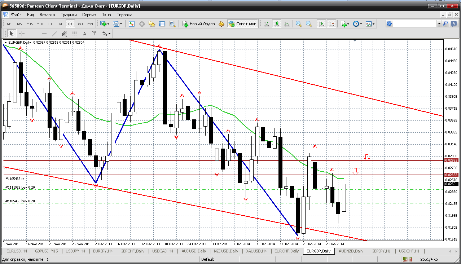Switch to M30 timeframe
Image resolution: width=461 pixels, height=264 pixels.
click(x=40, y=24)
